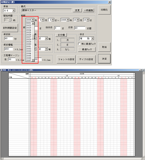Close the chart window
The width and height of the screenshot is (145, 160).
click(143, 70)
